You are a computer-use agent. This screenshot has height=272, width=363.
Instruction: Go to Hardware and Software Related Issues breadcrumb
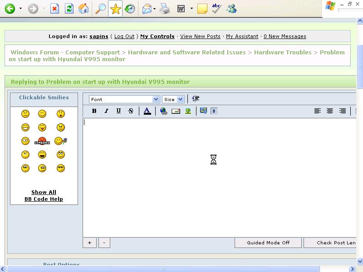(187, 52)
